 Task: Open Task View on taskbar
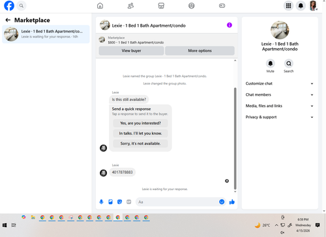click(14, 225)
